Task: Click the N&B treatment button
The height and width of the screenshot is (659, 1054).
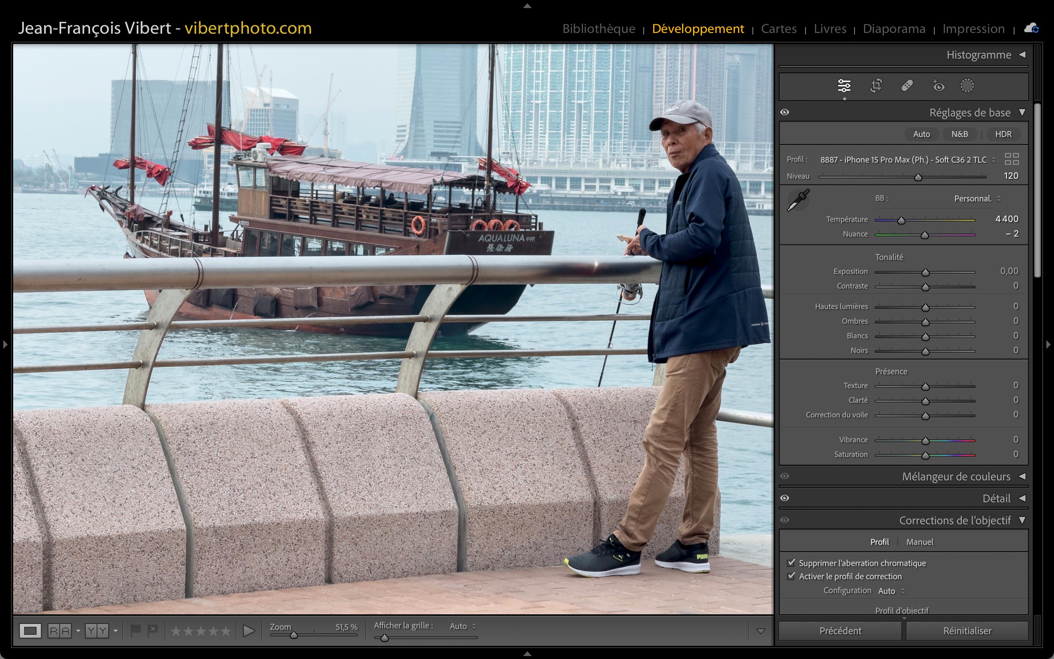Action: pyautogui.click(x=960, y=134)
